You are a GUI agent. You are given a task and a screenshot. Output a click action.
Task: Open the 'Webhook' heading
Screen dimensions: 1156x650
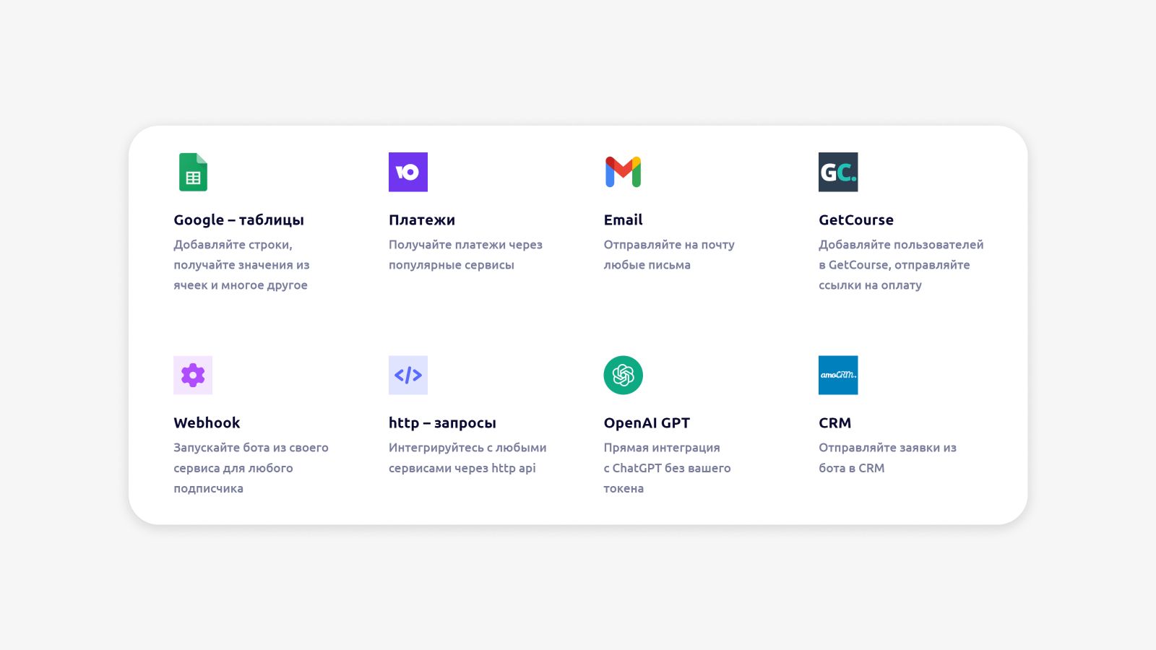click(207, 423)
